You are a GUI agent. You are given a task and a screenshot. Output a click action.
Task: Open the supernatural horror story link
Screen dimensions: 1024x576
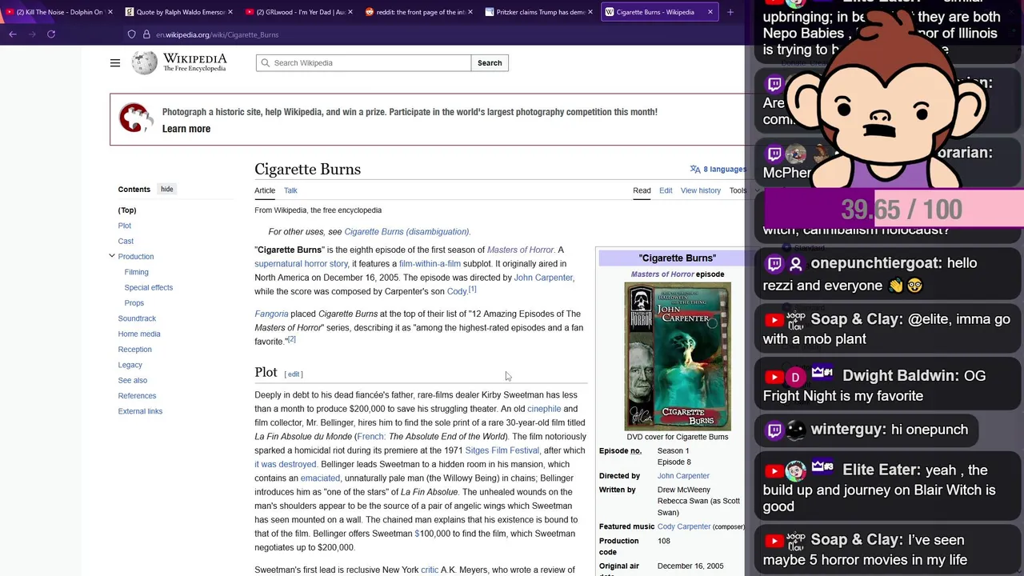[301, 264]
